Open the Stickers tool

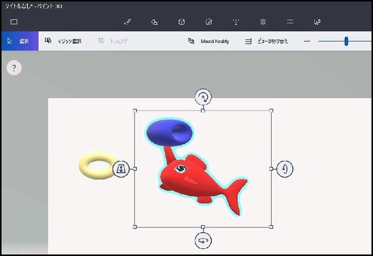click(x=209, y=22)
